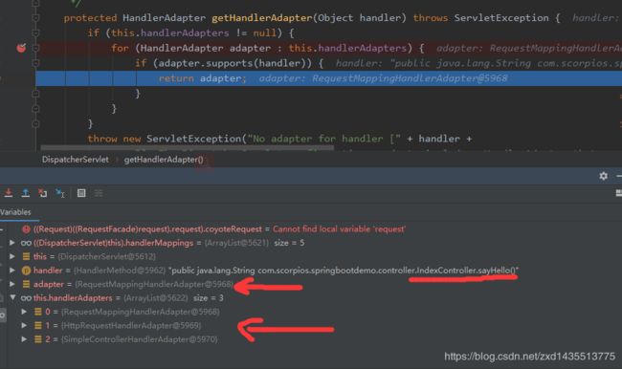
Task: Select the HttpRequestHandlerAdapter@5969 value
Action: pyautogui.click(x=131, y=325)
